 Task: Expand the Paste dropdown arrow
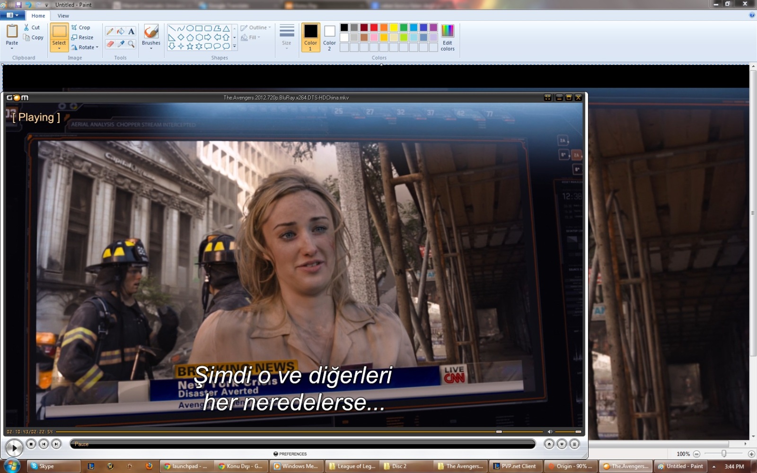point(12,48)
